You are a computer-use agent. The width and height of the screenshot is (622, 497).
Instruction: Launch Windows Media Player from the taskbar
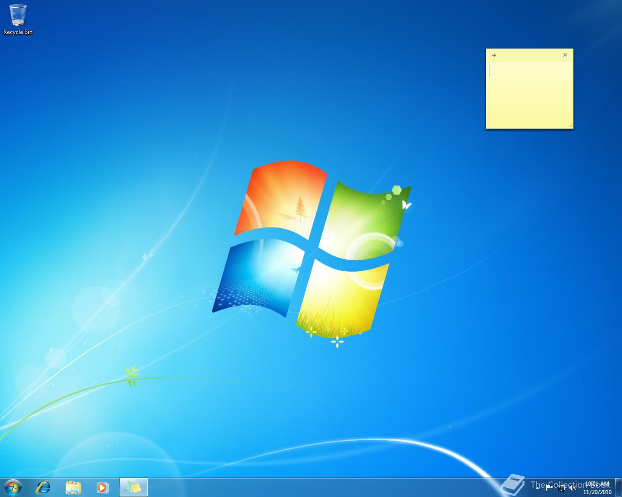103,487
